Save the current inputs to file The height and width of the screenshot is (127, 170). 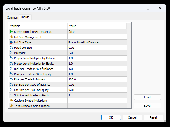coord(147,106)
